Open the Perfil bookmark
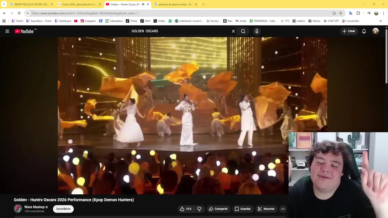Image resolution: width=388 pixels, height=218 pixels. click(145, 21)
